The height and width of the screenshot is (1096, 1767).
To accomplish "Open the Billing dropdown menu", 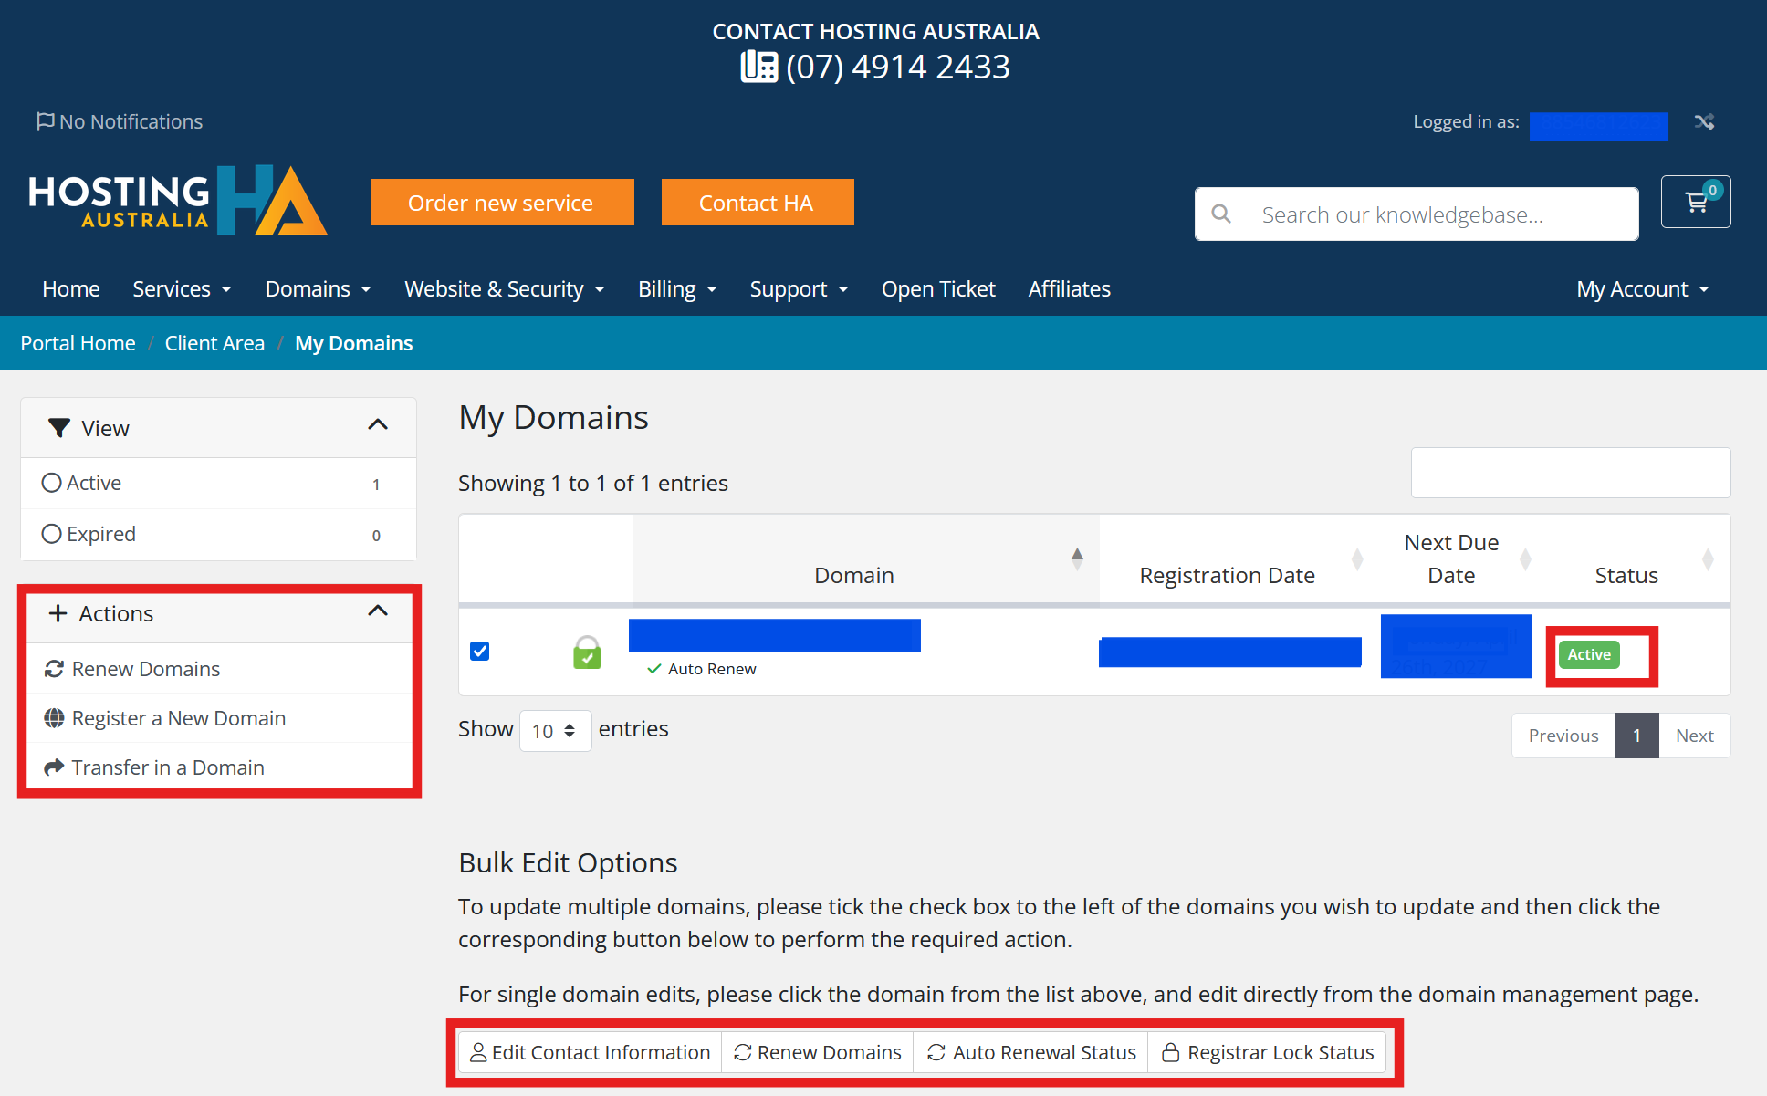I will pyautogui.click(x=677, y=289).
